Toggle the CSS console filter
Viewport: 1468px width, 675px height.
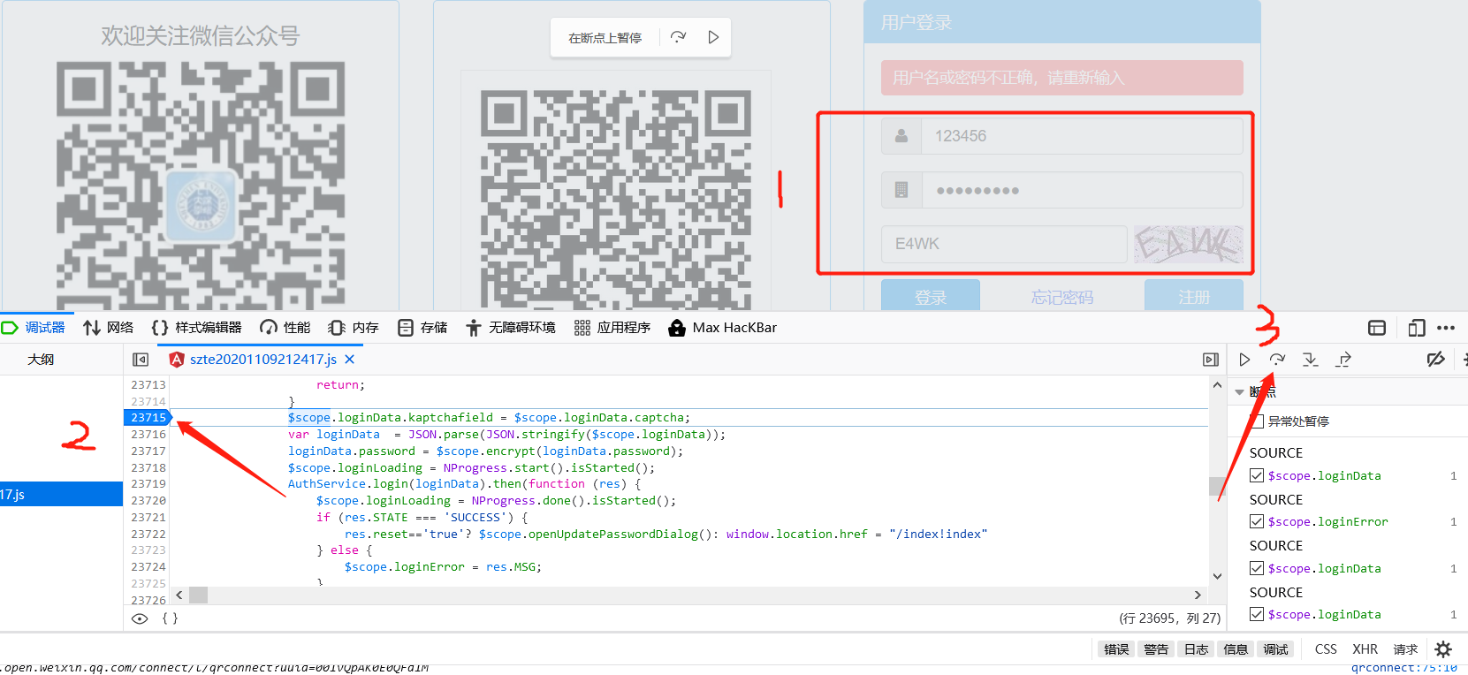click(1326, 649)
